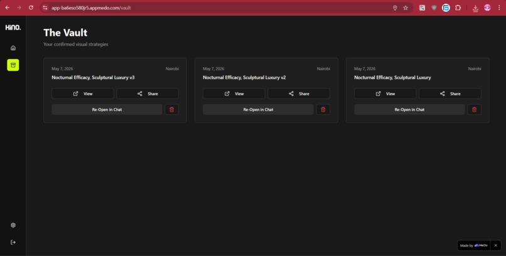This screenshot has height=256, width=506.
Task: Click the Kino logo in sidebar
Action: 13,28
